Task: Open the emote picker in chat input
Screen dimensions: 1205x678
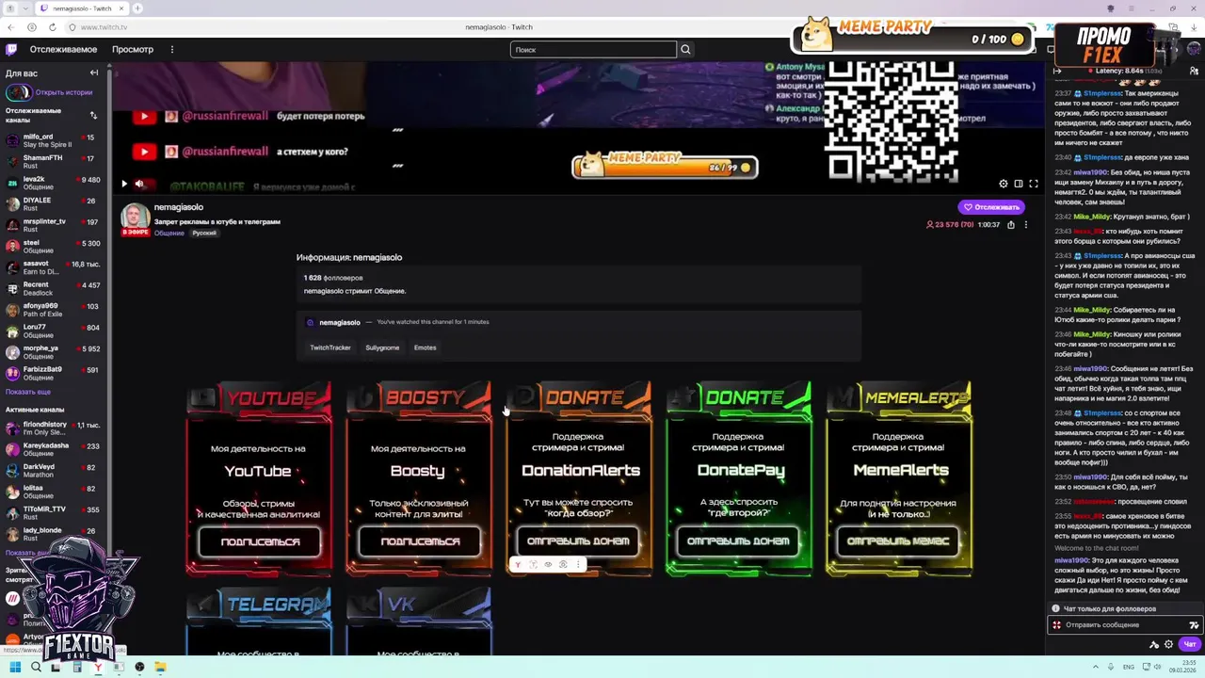Action: (x=1194, y=625)
